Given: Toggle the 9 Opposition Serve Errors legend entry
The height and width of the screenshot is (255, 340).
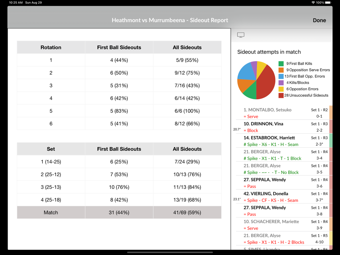Looking at the screenshot, I should pos(307,70).
